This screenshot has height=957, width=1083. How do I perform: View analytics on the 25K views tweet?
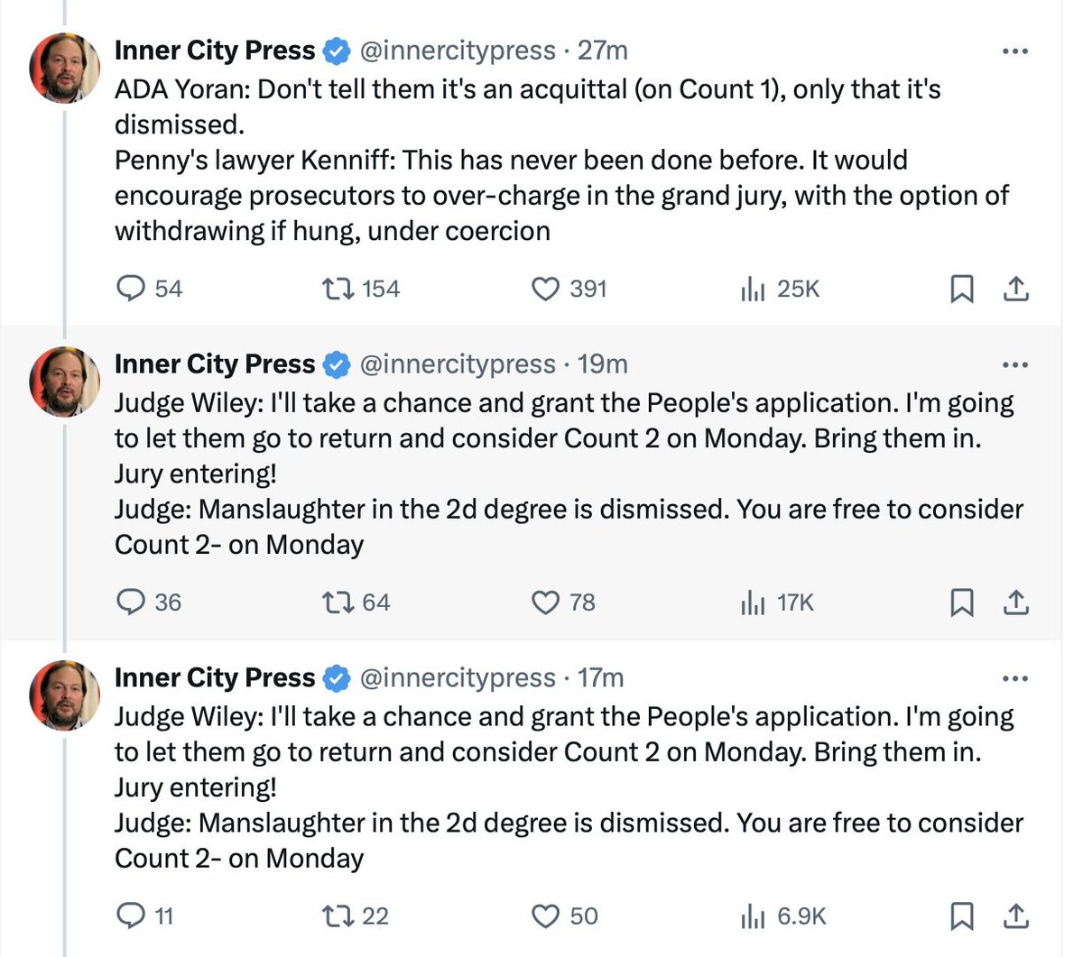[752, 289]
